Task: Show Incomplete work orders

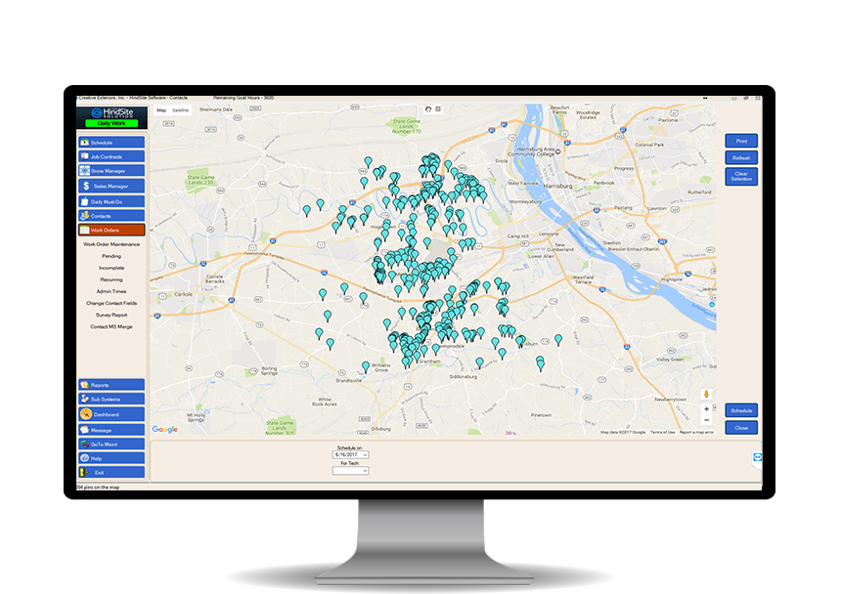Action: point(111,268)
